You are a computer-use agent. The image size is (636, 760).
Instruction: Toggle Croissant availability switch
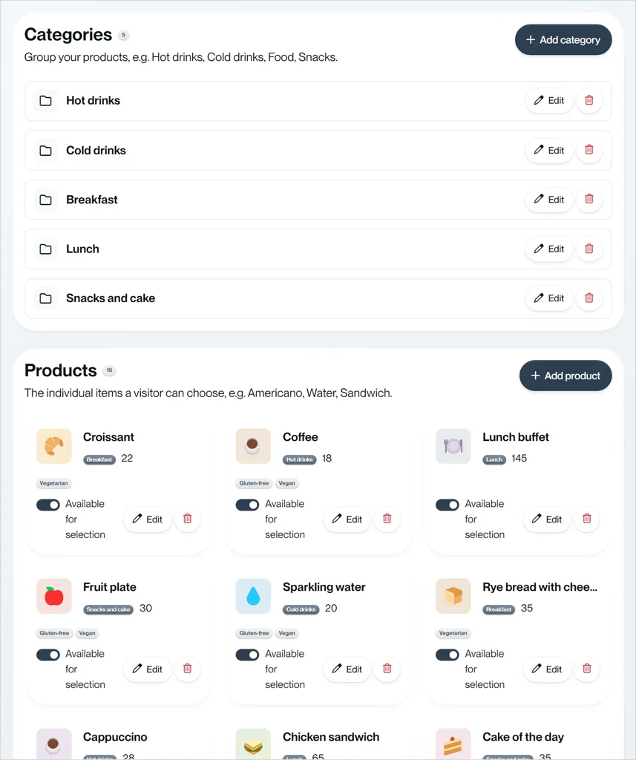point(48,505)
